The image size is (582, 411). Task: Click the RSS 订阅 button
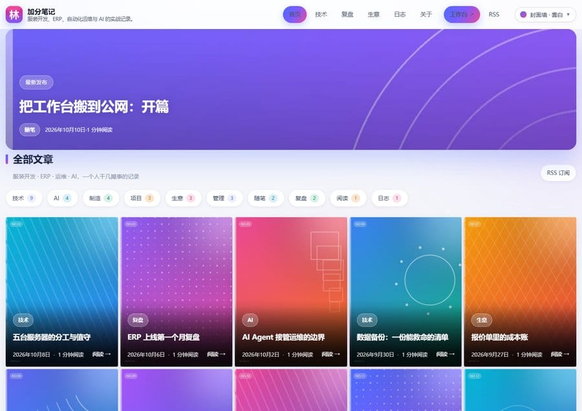click(558, 173)
